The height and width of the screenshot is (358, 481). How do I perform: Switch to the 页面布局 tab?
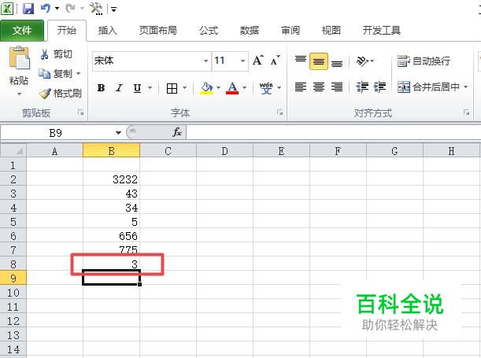(x=157, y=31)
